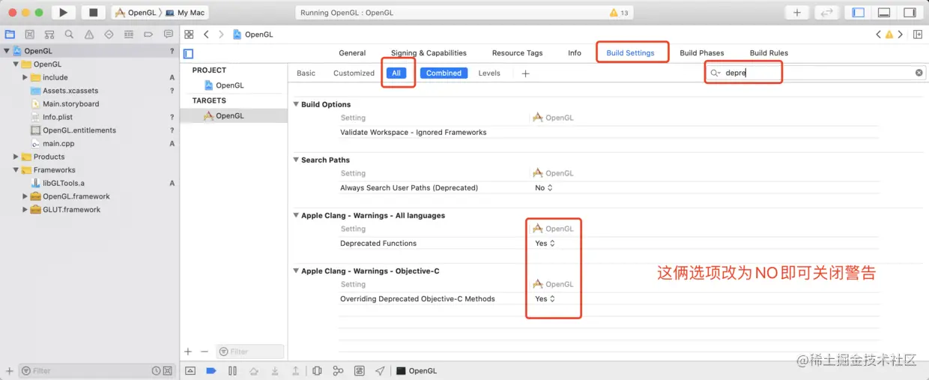Click the Step over icon

(x=254, y=370)
